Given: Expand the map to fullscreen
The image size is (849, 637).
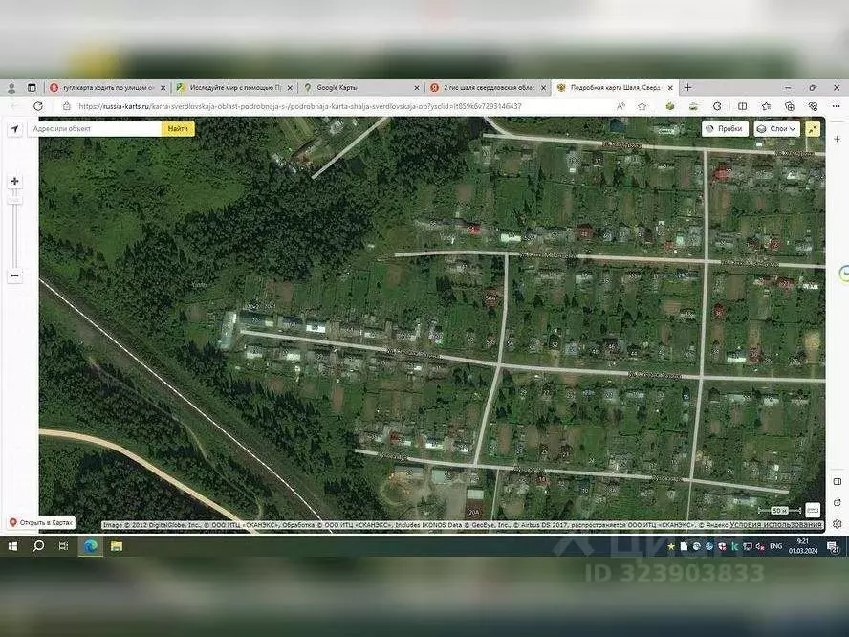Looking at the screenshot, I should tap(813, 128).
